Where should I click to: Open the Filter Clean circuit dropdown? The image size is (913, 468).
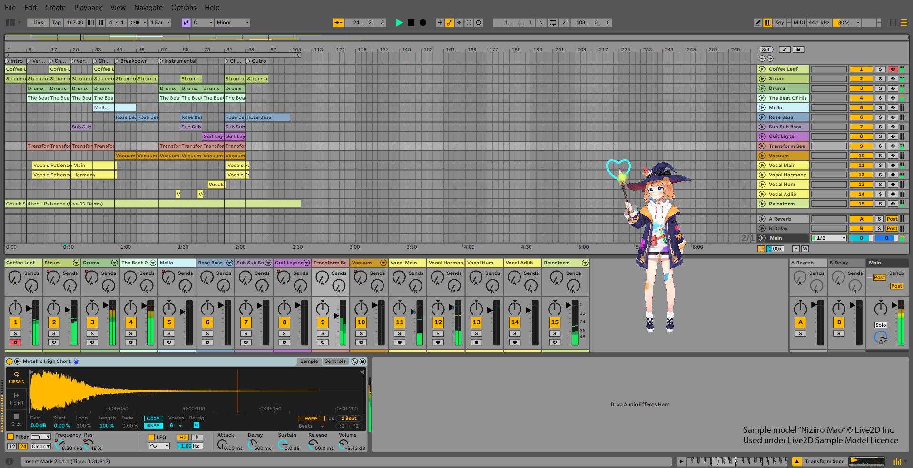tap(41, 446)
